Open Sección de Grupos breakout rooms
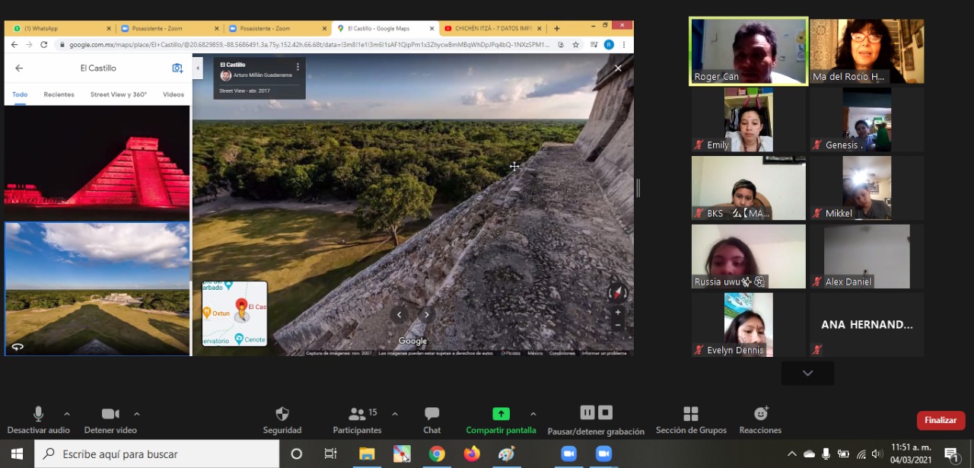This screenshot has width=974, height=468. click(x=690, y=413)
